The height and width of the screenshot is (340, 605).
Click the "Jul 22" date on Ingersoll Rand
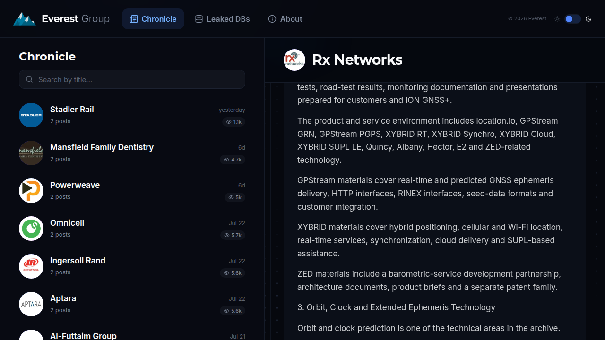[237, 261]
